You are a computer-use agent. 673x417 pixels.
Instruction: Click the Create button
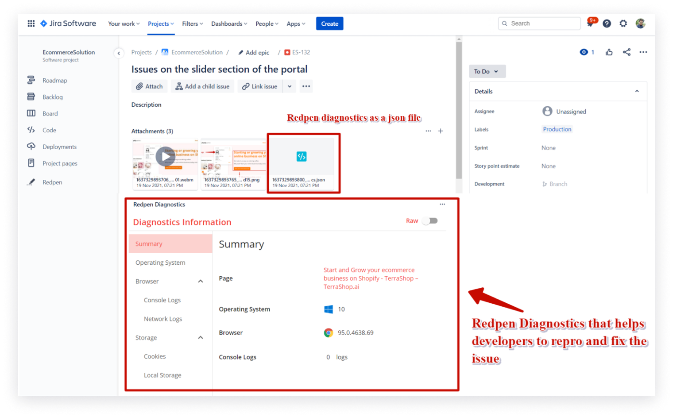click(330, 23)
